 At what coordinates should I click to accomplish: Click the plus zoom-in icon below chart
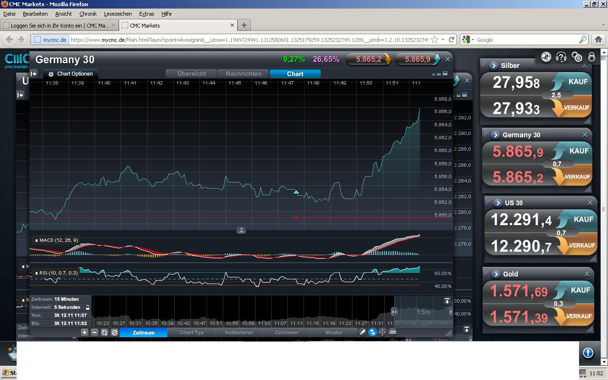tap(85, 332)
